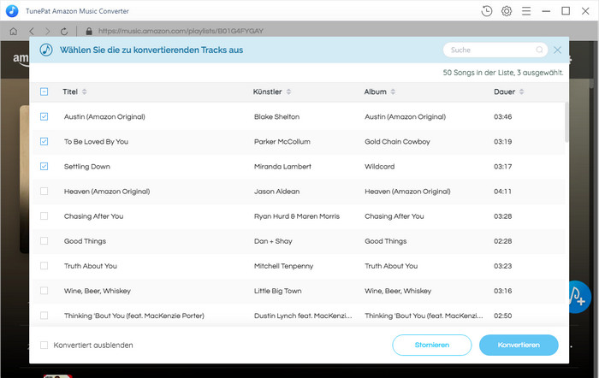Check the Wine, Beer, Whiskey track
The height and width of the screenshot is (378, 599).
[44, 291]
